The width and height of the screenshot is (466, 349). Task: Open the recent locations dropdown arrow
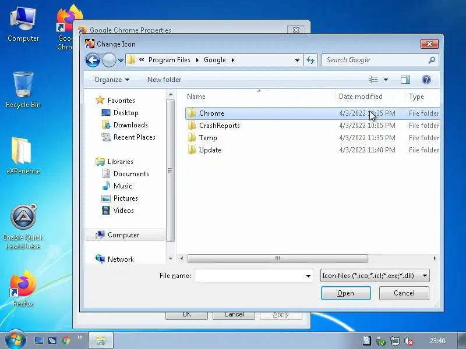pos(121,60)
